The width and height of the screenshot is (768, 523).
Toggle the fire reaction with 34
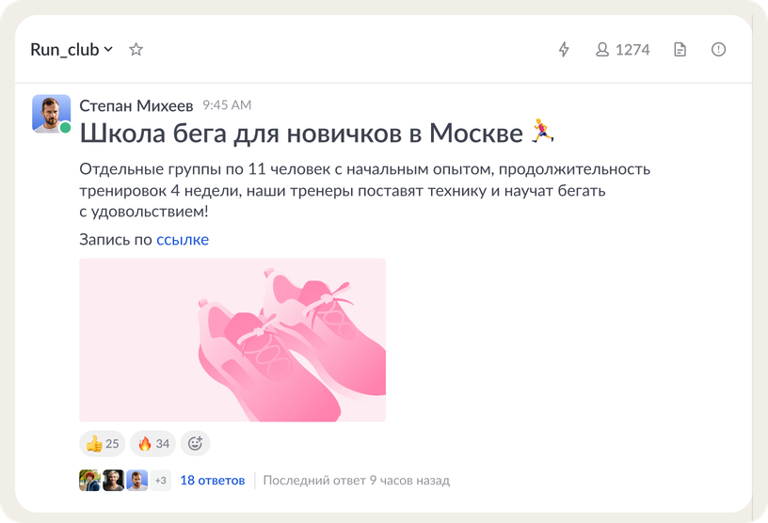152,444
